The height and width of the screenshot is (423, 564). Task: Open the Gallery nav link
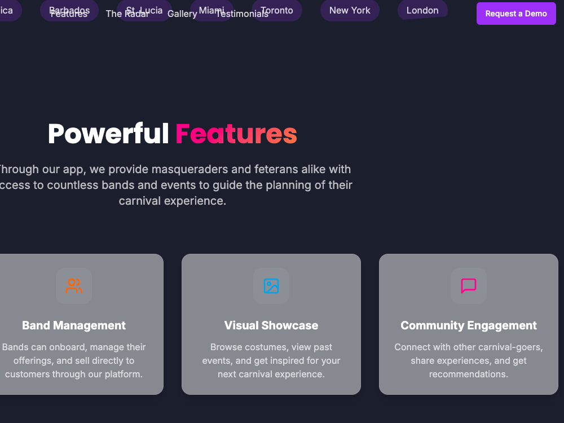pos(182,14)
